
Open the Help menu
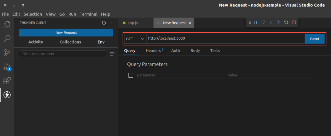coord(106,14)
